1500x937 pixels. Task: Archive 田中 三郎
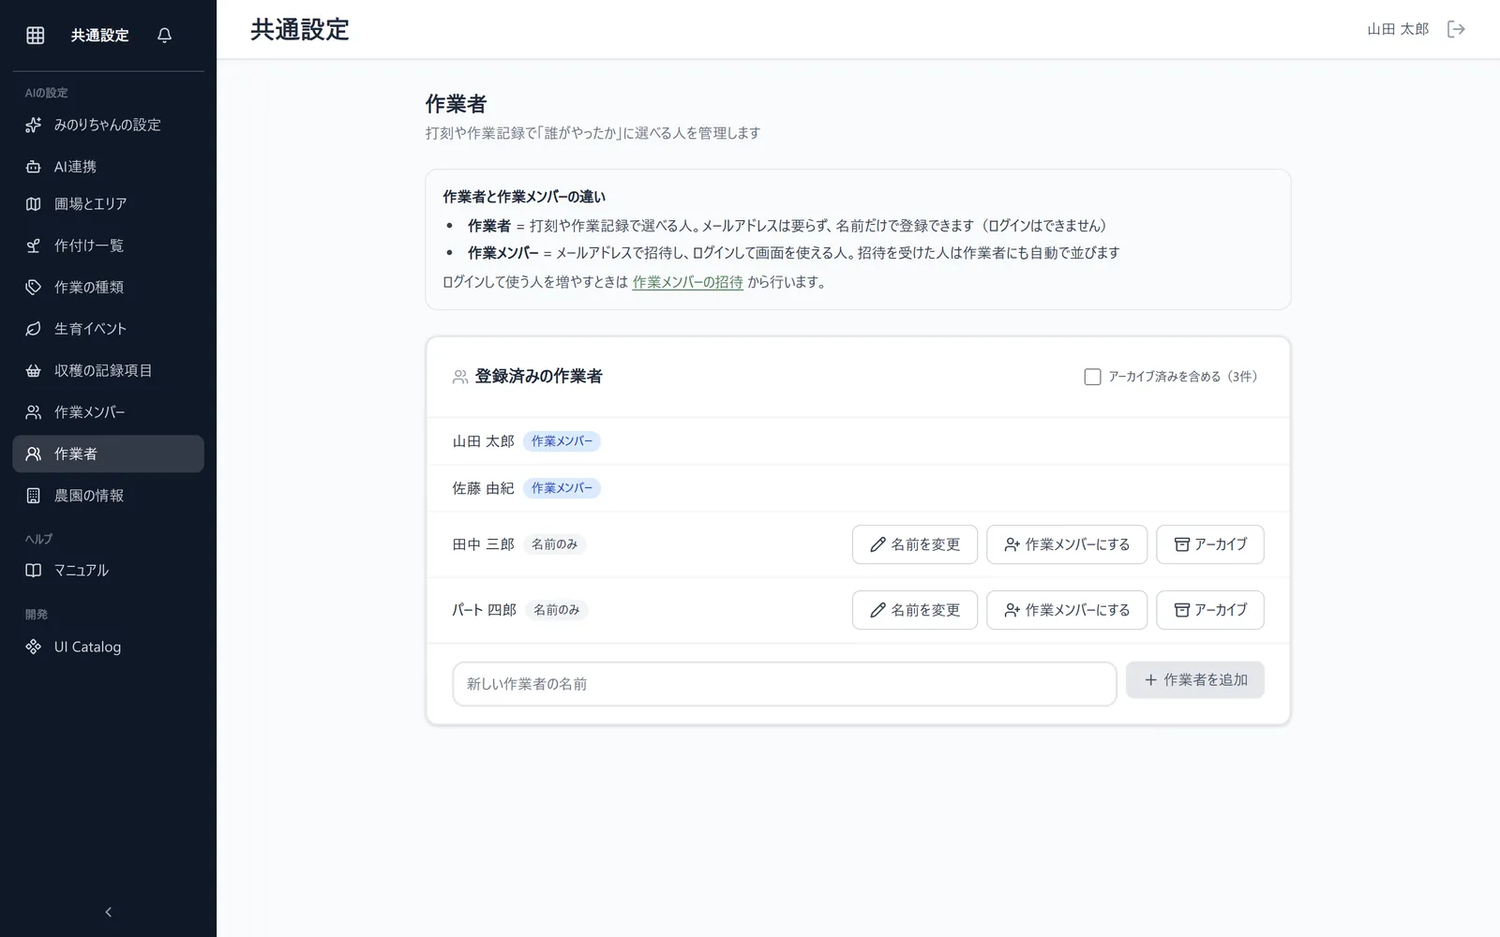point(1209,544)
